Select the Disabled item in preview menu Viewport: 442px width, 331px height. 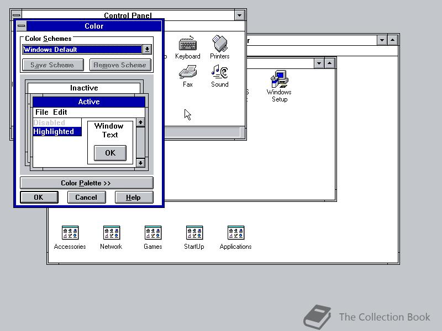57,122
